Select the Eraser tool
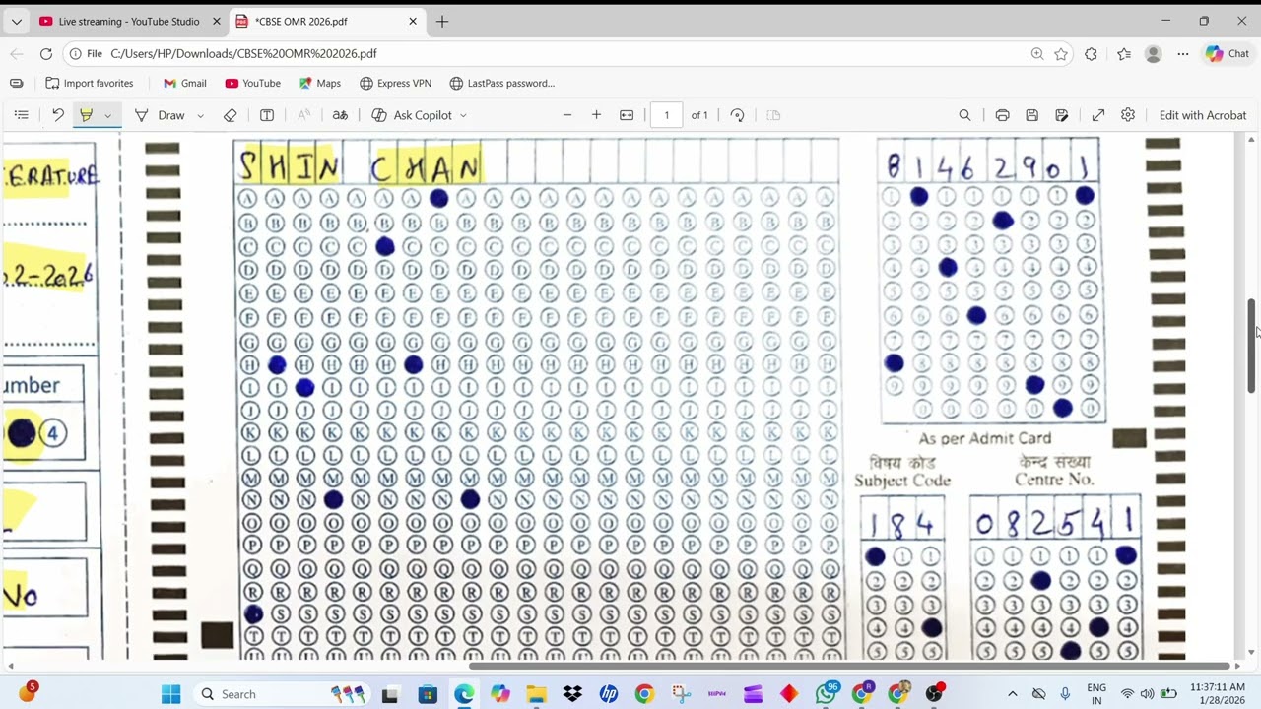 pos(230,115)
